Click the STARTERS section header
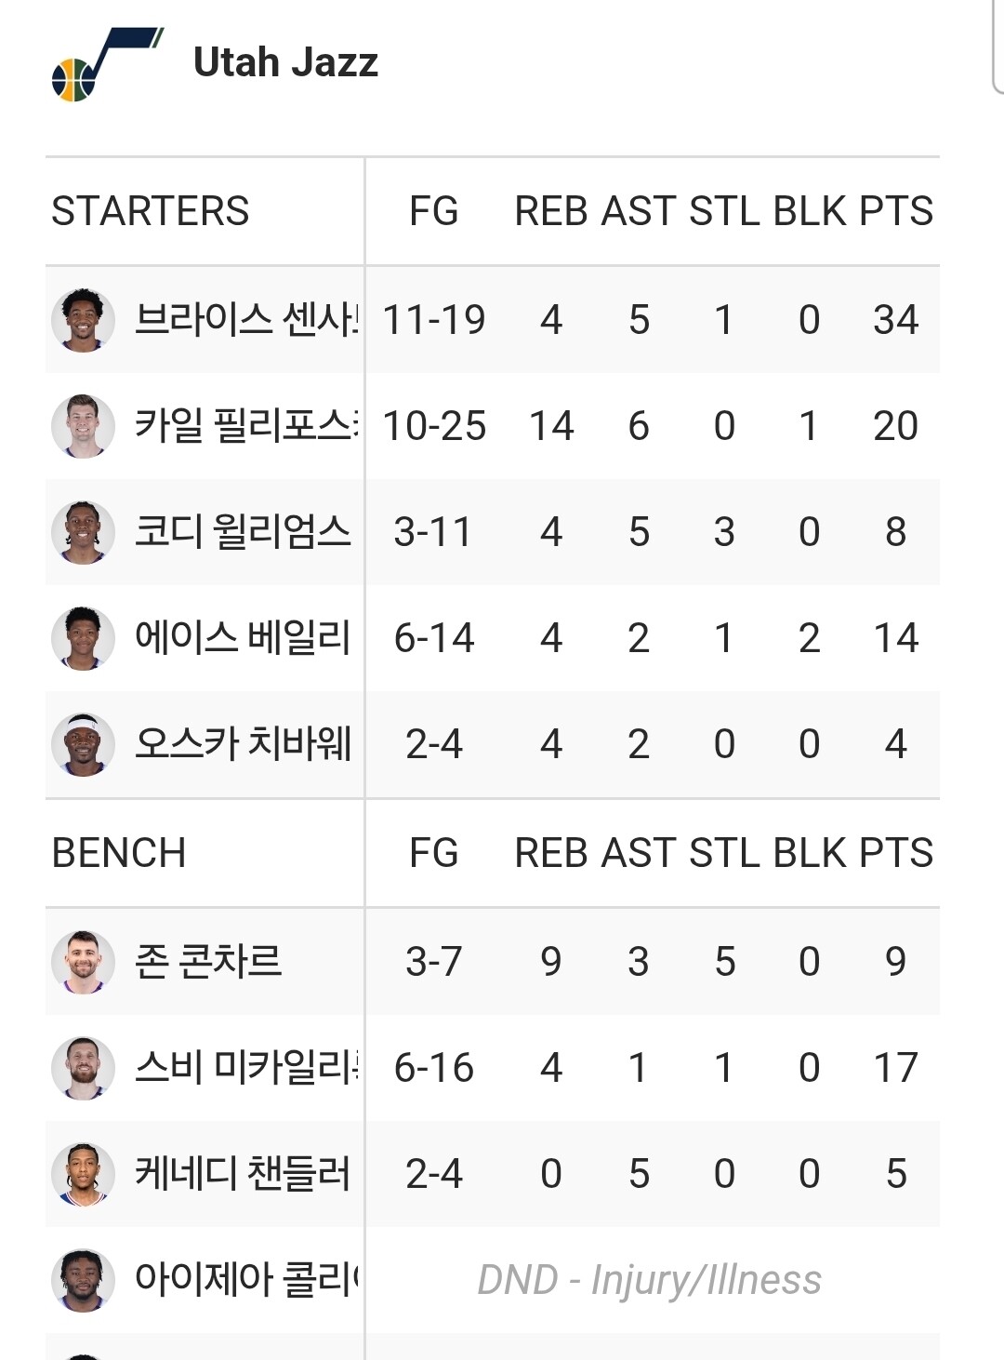The image size is (1004, 1360). 151,211
